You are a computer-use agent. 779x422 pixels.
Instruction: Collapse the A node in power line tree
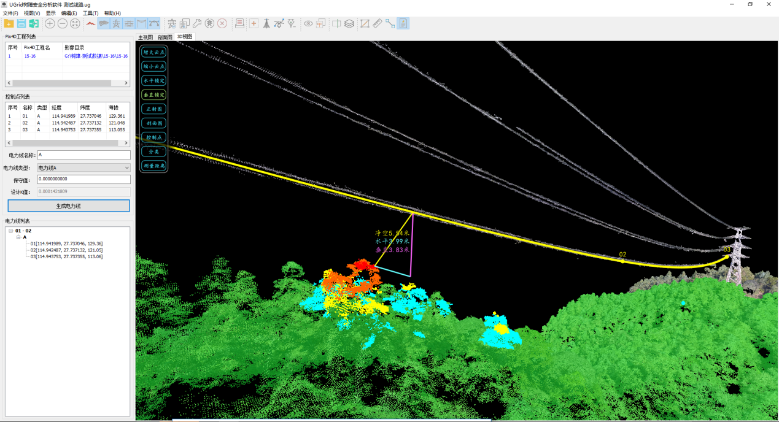click(x=18, y=237)
